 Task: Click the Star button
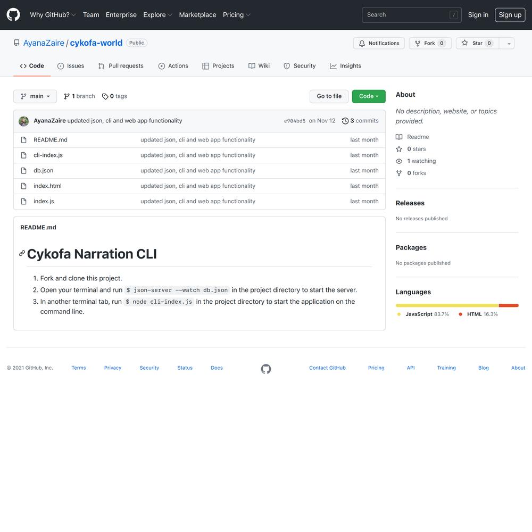coord(477,44)
